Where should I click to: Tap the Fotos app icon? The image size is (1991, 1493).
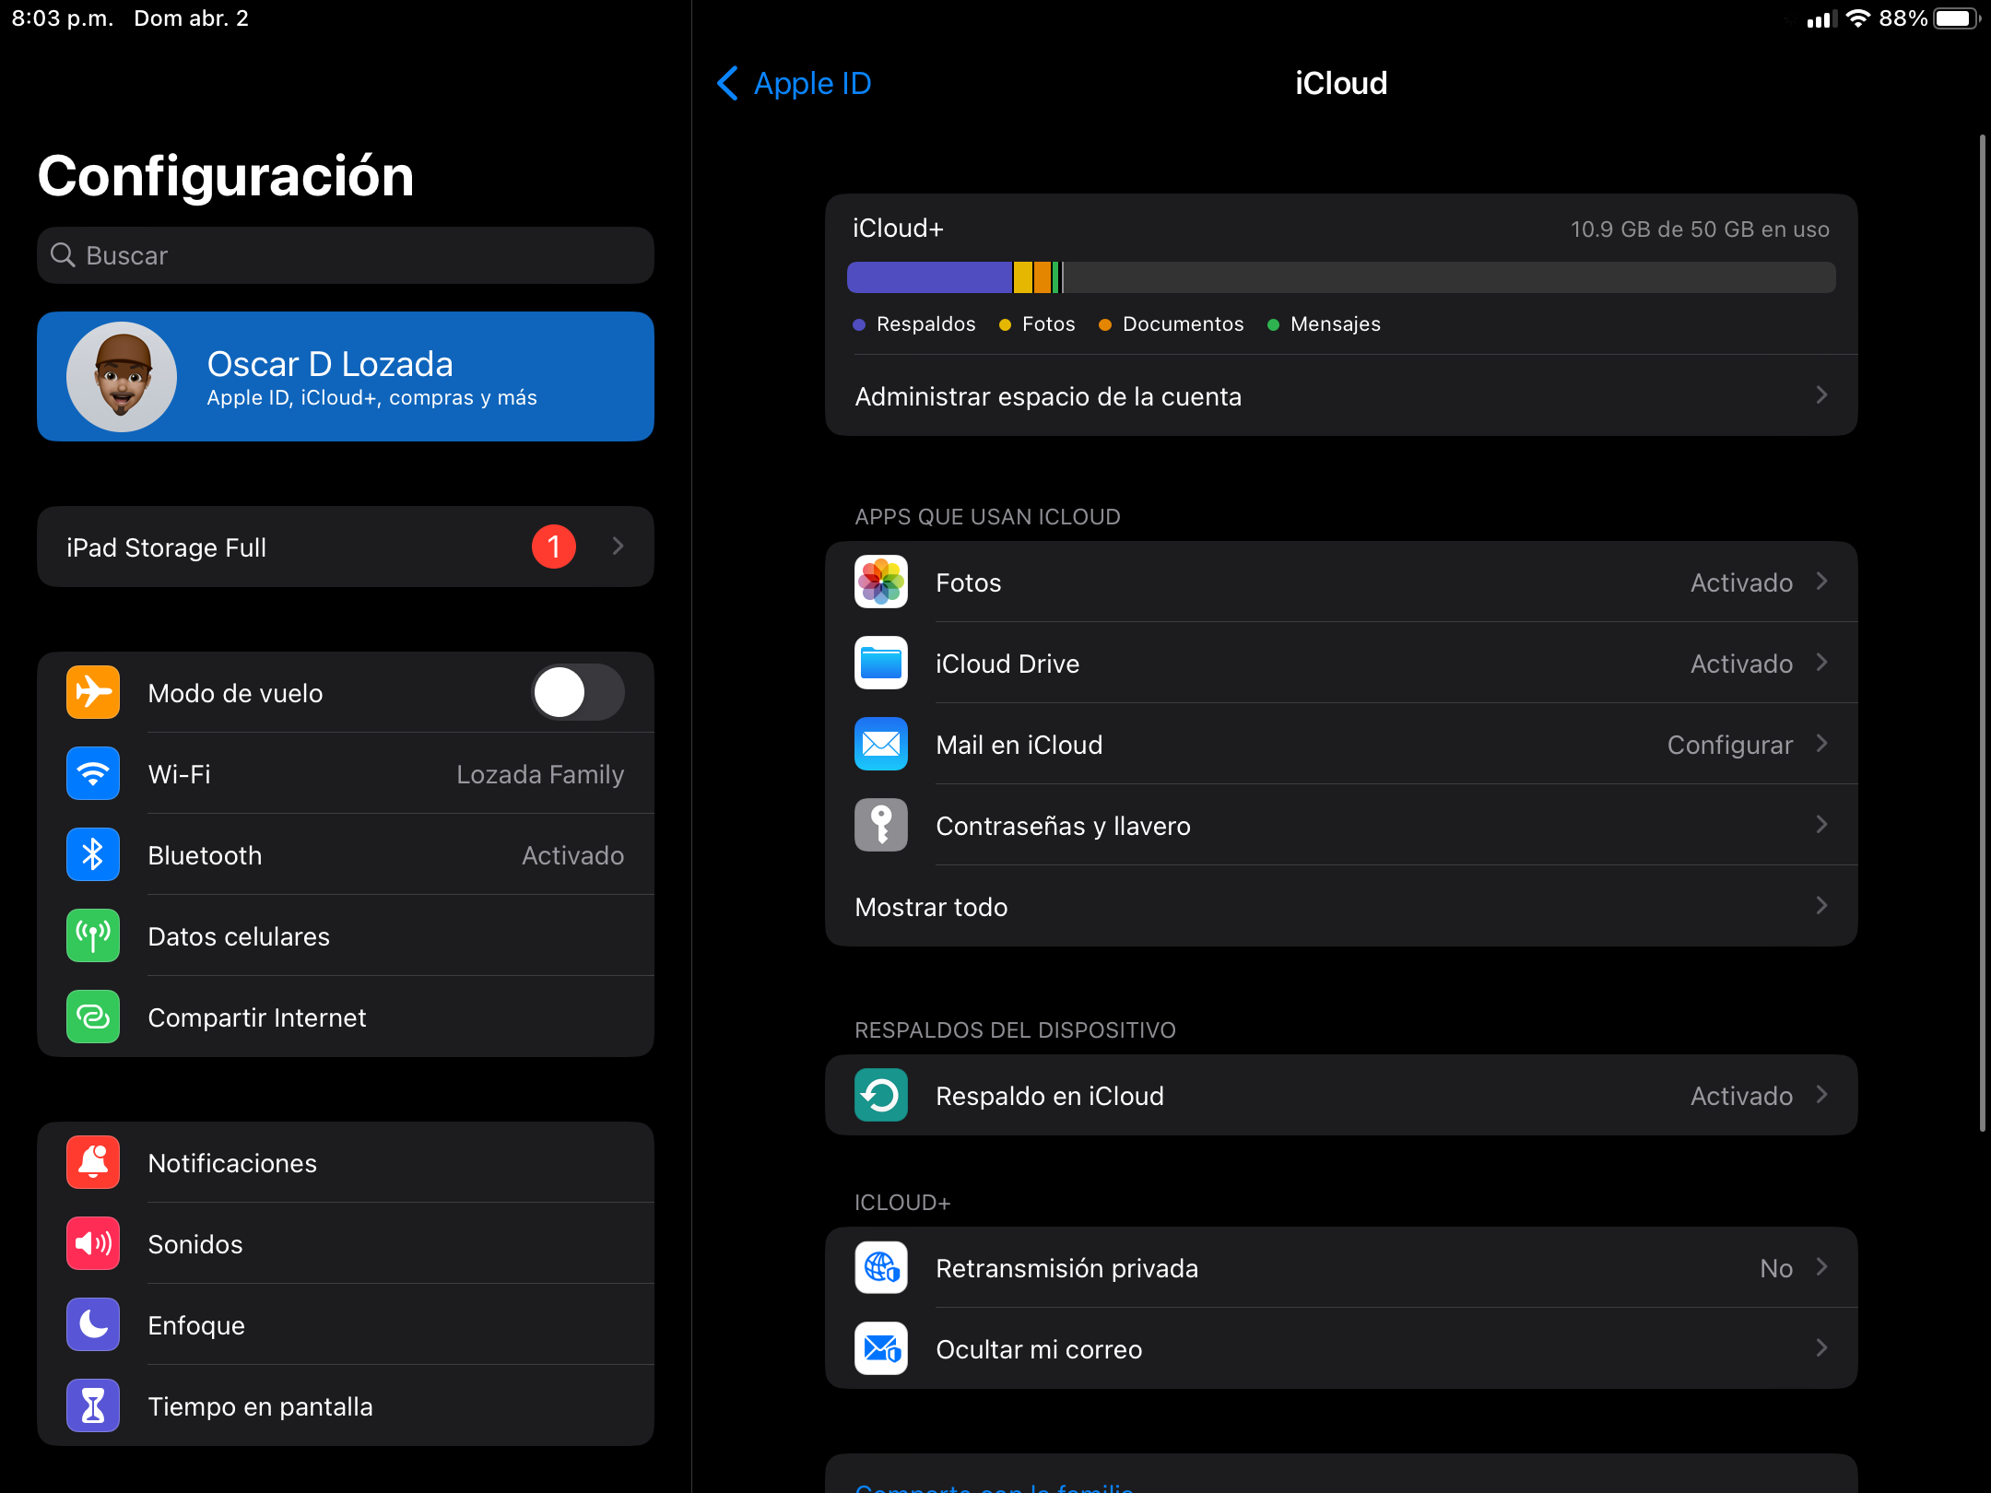pyautogui.click(x=880, y=582)
